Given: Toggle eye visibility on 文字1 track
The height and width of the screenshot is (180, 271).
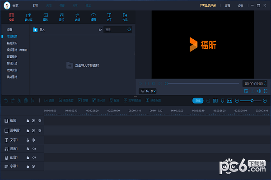Looking at the screenshot, I should 33,140.
